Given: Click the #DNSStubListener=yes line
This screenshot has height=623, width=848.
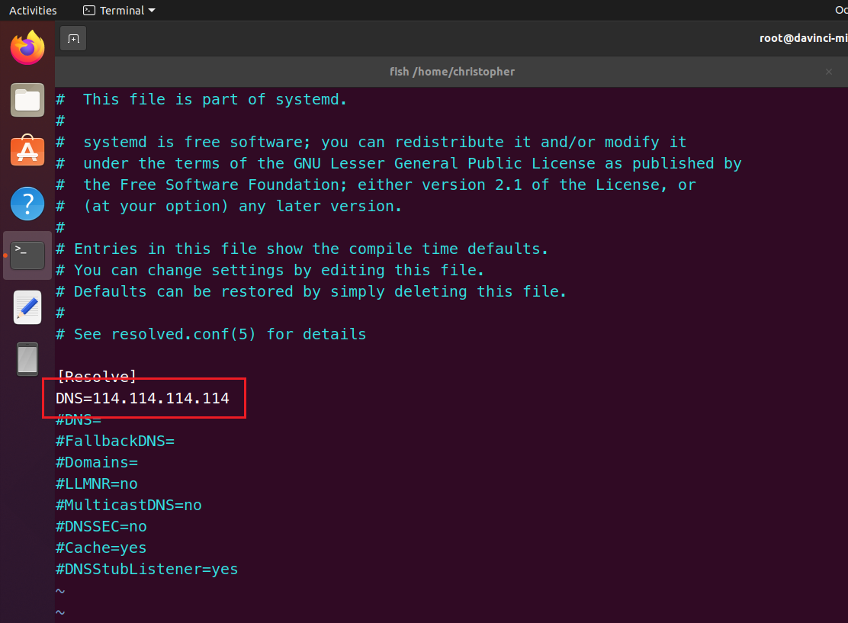Looking at the screenshot, I should [147, 569].
